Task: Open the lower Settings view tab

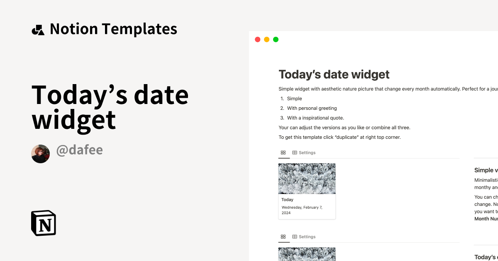Action: (x=307, y=237)
